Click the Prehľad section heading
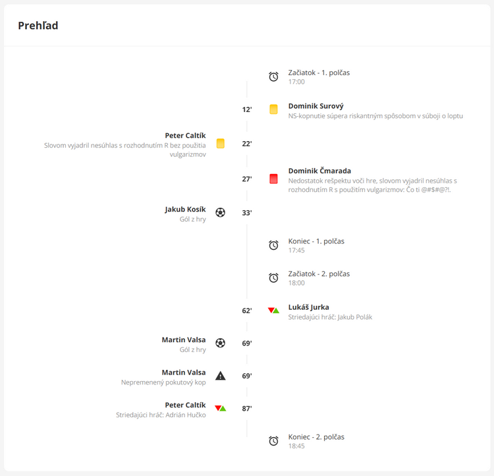This screenshot has height=476, width=494. coord(38,26)
